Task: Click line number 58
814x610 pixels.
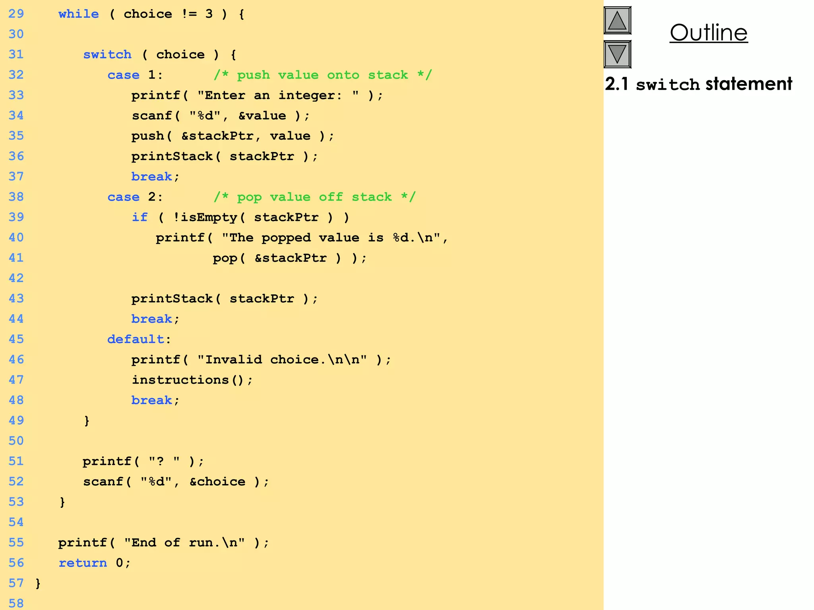Action: (16, 603)
